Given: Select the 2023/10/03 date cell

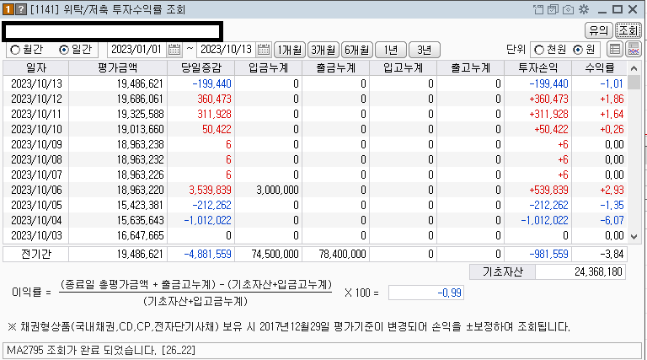Looking at the screenshot, I should 36,236.
